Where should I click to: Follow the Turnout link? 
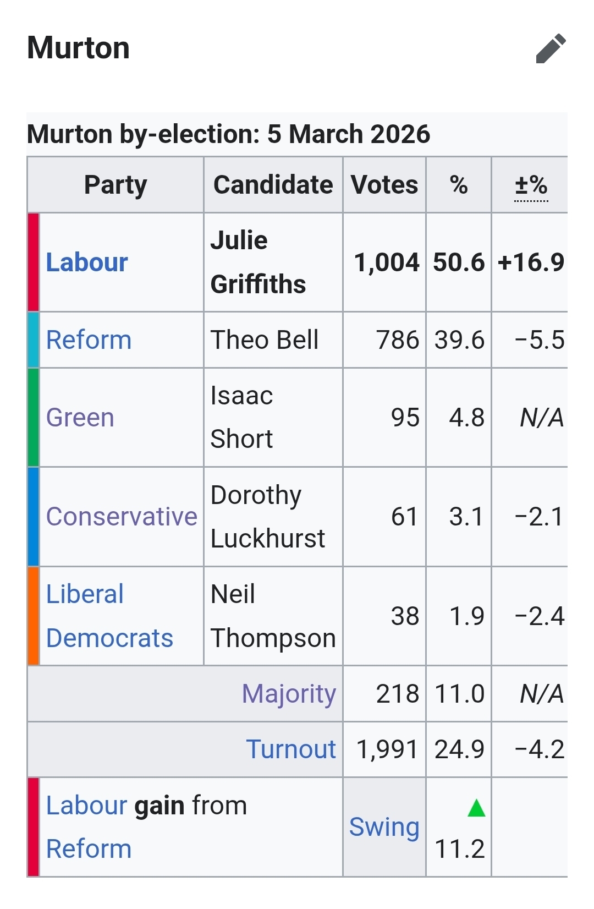[290, 749]
